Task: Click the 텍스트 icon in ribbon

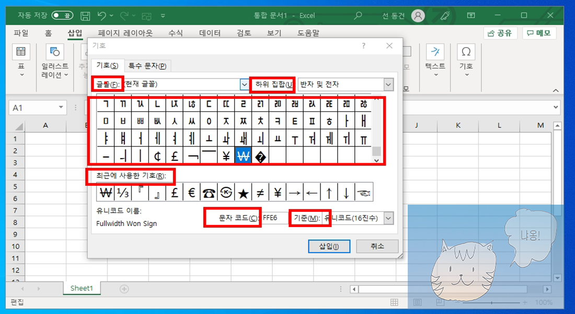Action: coord(435,52)
